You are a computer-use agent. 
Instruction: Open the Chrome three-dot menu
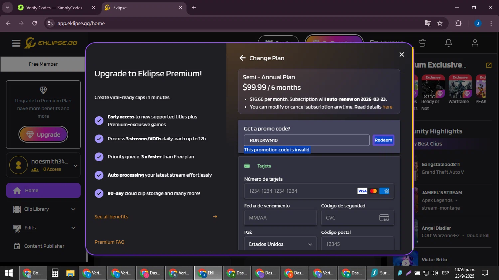491,23
